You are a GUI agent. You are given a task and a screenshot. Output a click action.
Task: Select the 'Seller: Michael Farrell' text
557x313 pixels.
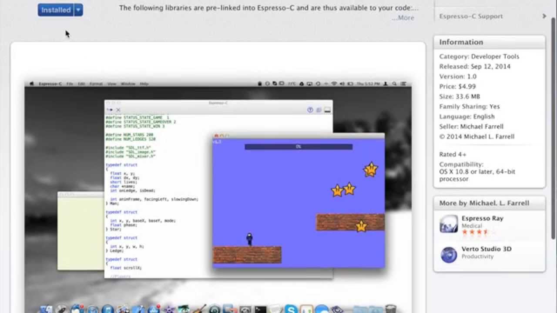(x=471, y=127)
